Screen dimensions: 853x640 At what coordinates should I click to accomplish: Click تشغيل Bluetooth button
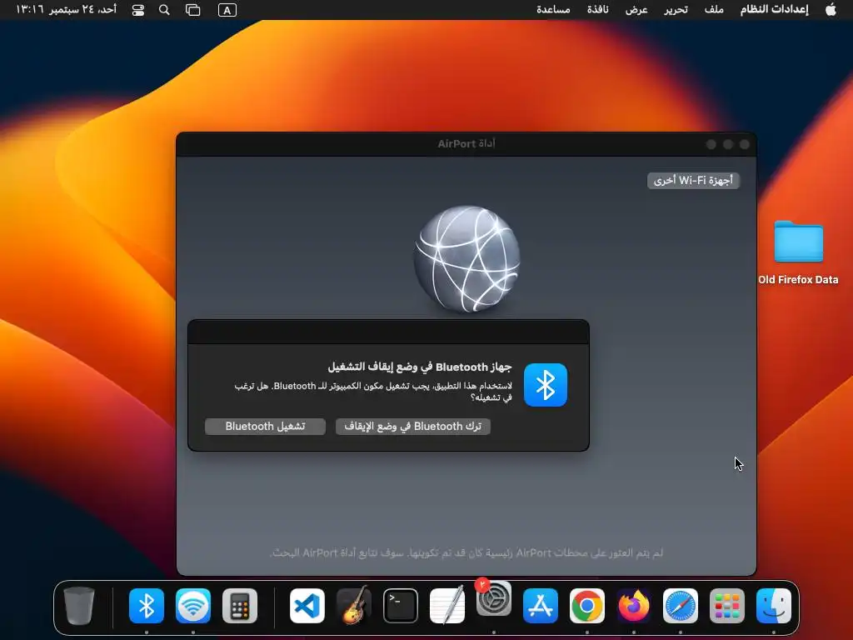coord(265,426)
